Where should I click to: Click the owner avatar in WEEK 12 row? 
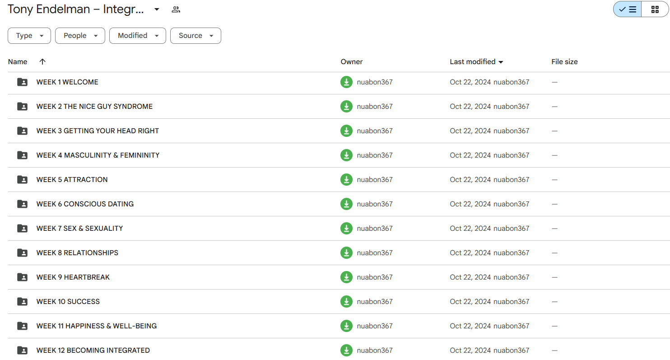coord(346,351)
